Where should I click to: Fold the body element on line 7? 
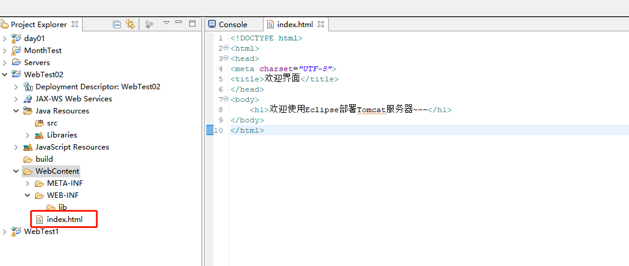[226, 99]
